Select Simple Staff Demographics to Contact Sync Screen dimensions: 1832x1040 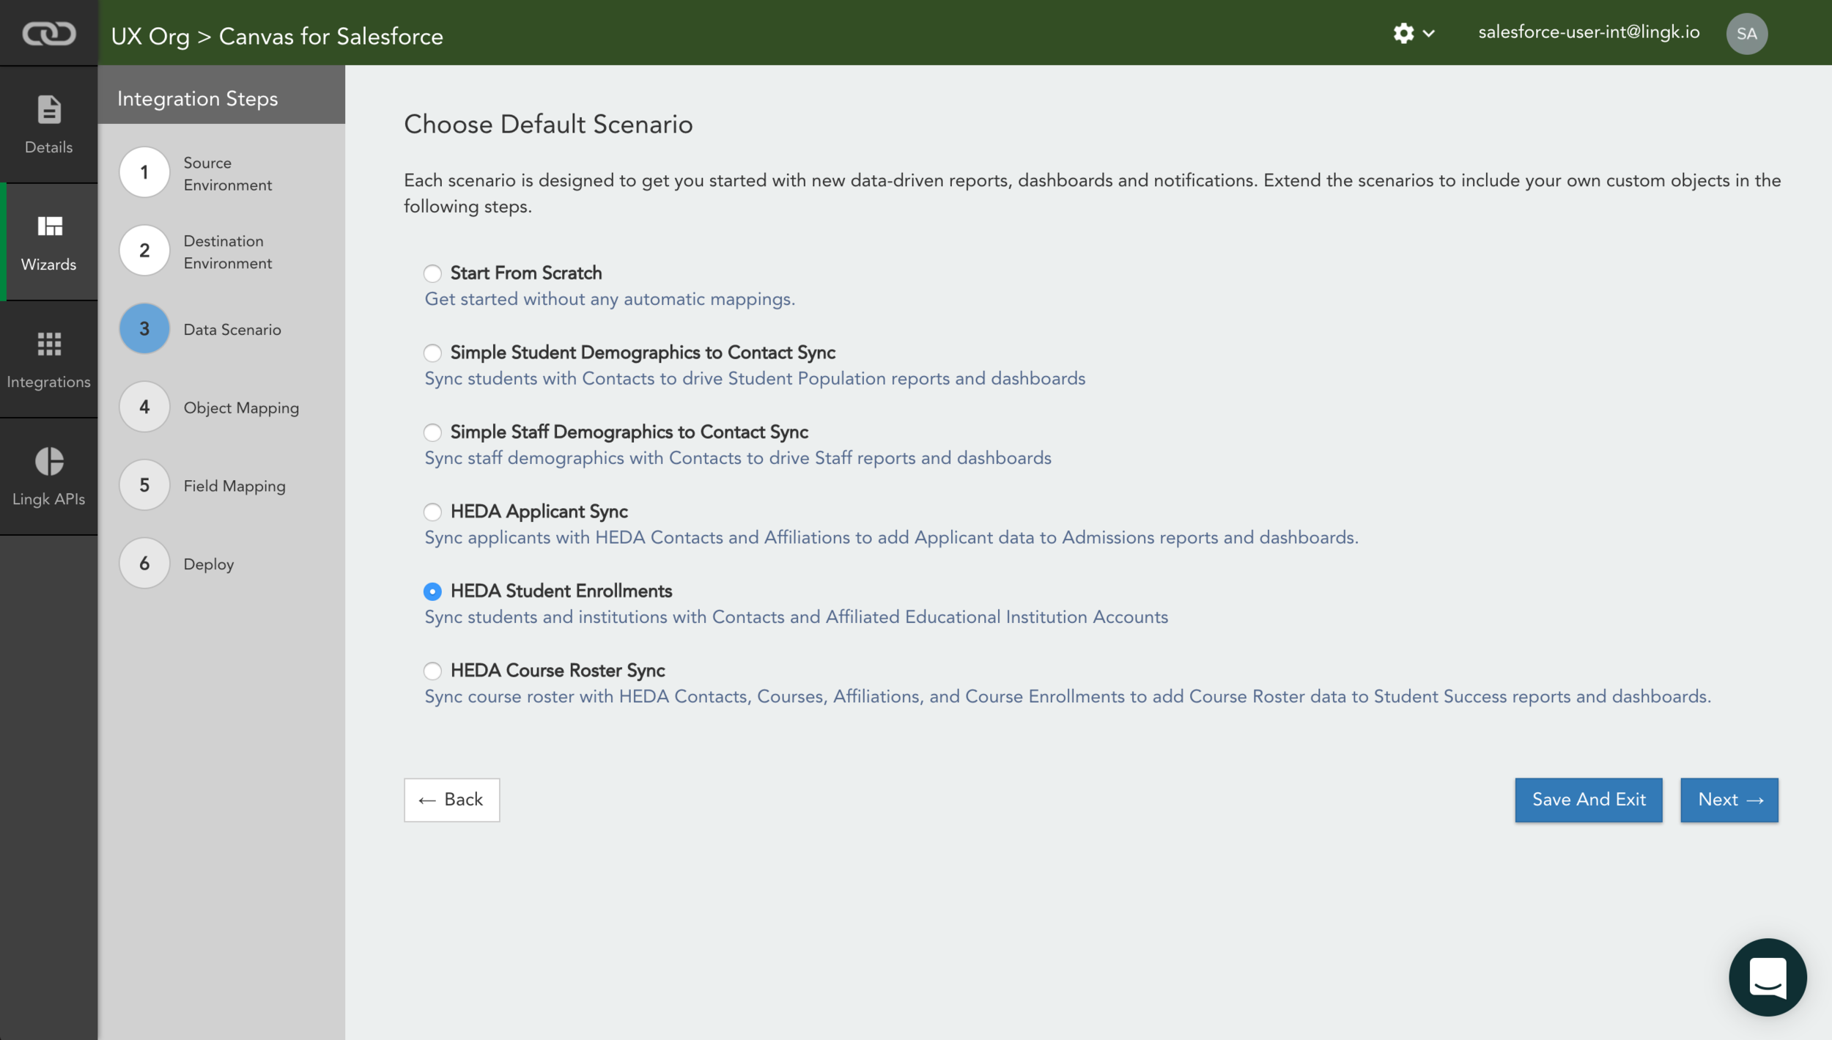click(x=432, y=432)
